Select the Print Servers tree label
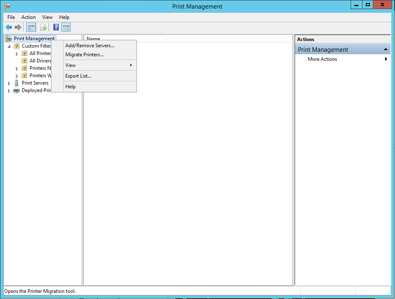 click(35, 83)
